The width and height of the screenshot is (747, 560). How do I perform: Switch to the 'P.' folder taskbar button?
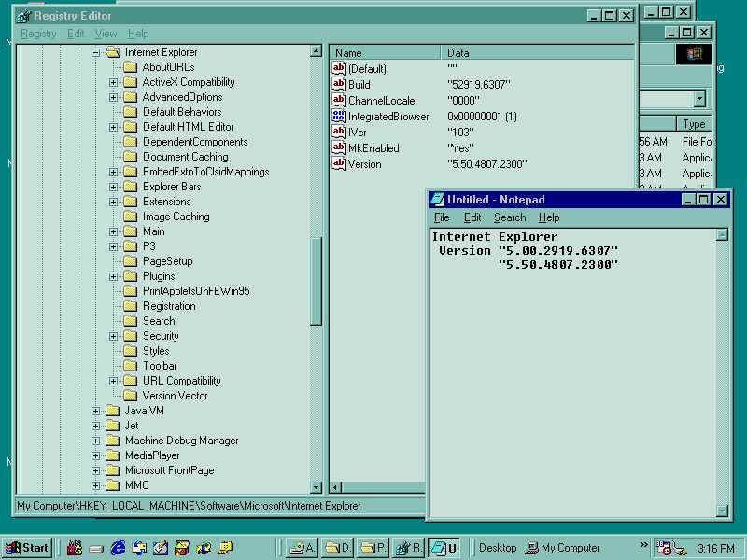373,548
